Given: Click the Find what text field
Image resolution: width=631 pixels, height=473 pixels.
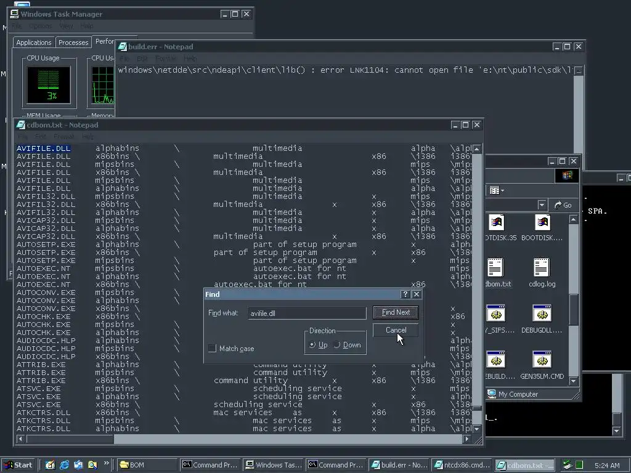Looking at the screenshot, I should coord(307,313).
